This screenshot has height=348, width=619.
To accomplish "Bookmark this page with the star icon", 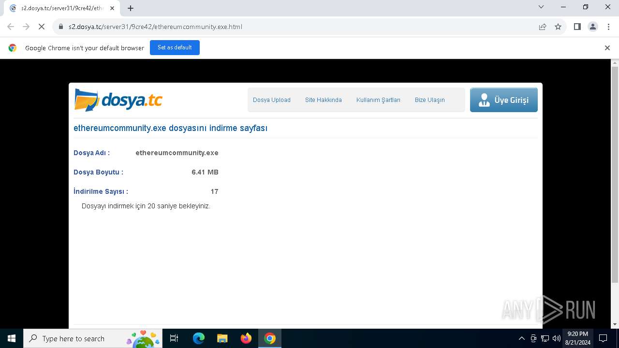I will pyautogui.click(x=558, y=27).
